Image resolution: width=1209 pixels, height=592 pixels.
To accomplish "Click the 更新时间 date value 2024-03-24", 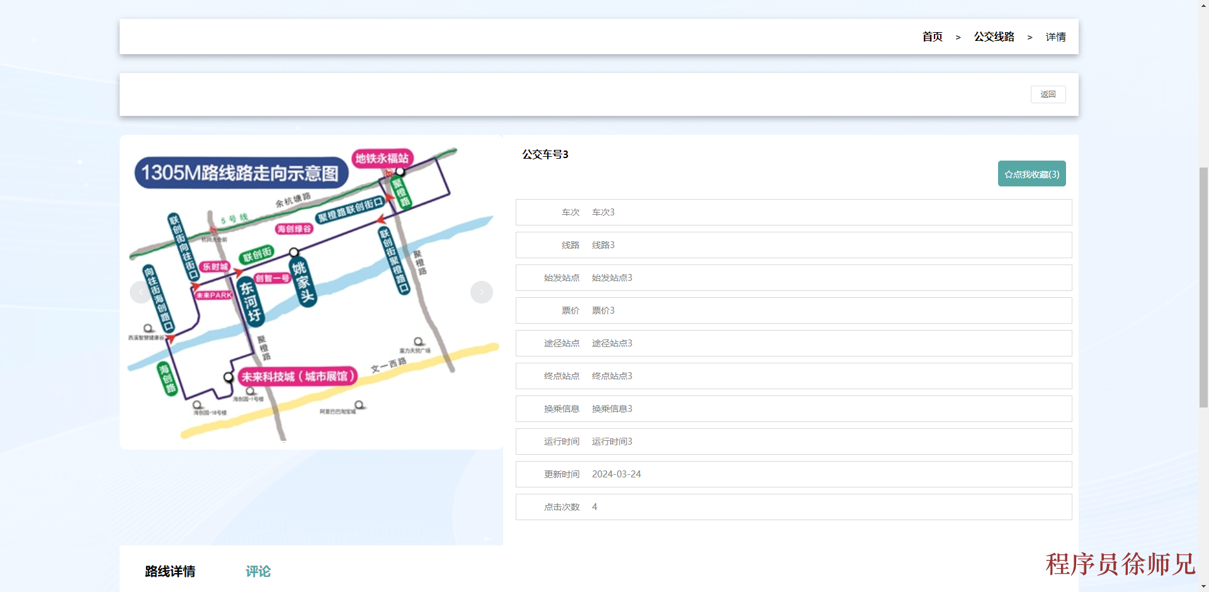I will 616,474.
